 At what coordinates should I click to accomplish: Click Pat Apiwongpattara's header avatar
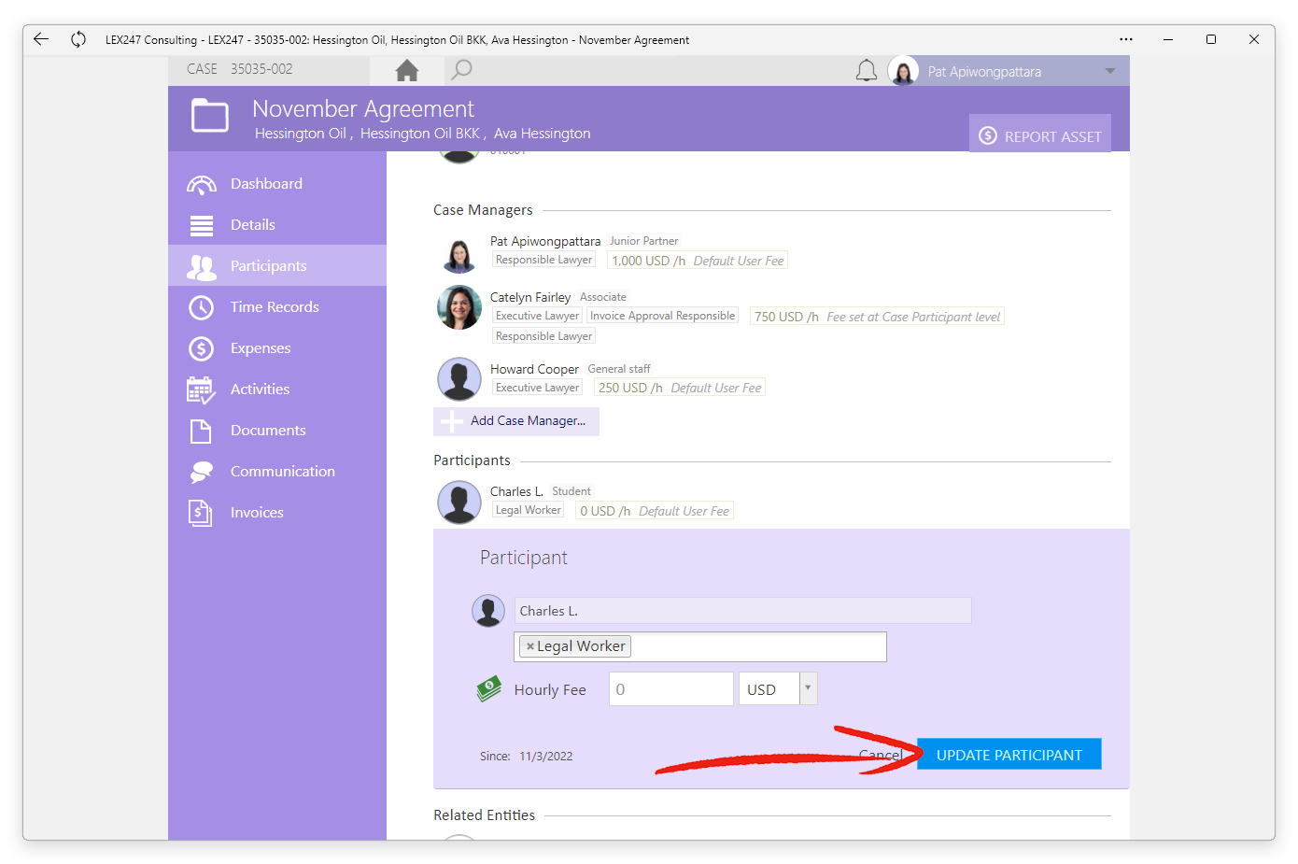coord(903,71)
